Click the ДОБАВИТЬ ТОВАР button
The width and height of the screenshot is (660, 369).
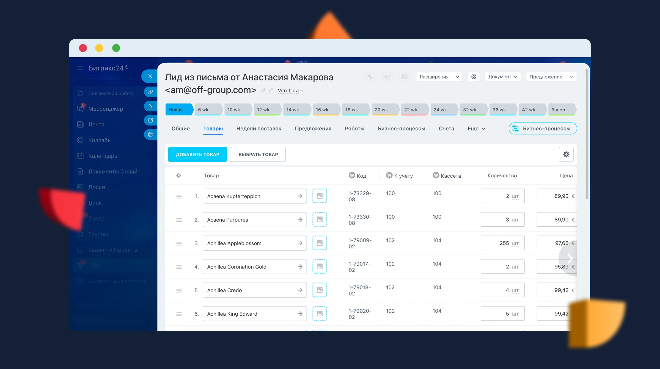click(197, 154)
